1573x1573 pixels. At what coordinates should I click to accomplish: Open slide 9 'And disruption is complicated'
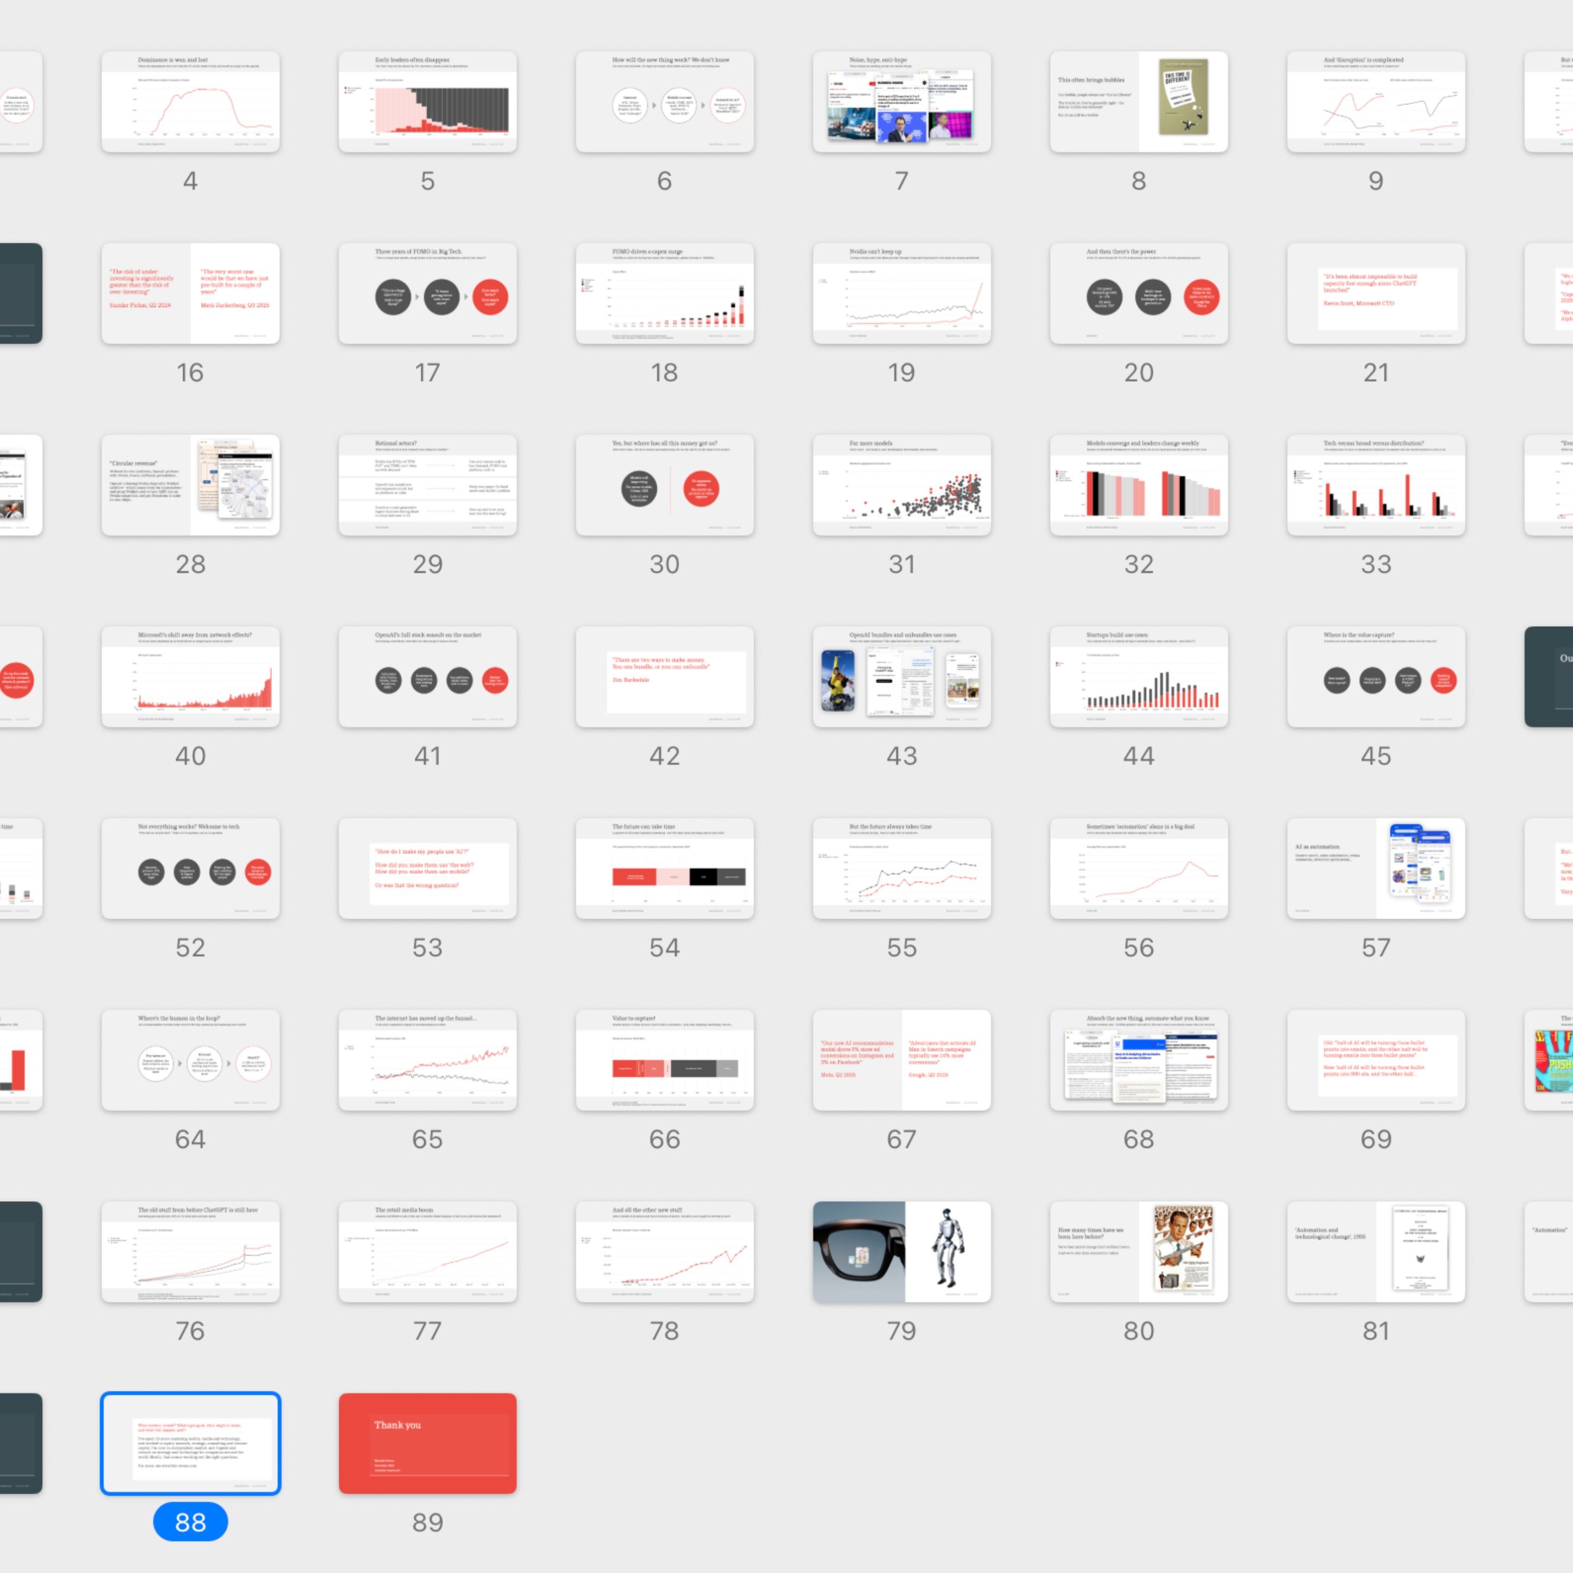pyautogui.click(x=1375, y=101)
